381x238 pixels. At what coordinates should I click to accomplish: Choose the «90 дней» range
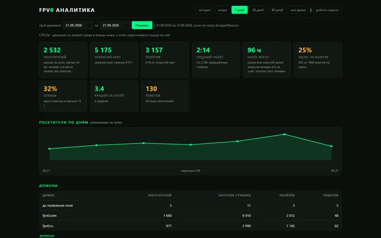click(x=277, y=10)
